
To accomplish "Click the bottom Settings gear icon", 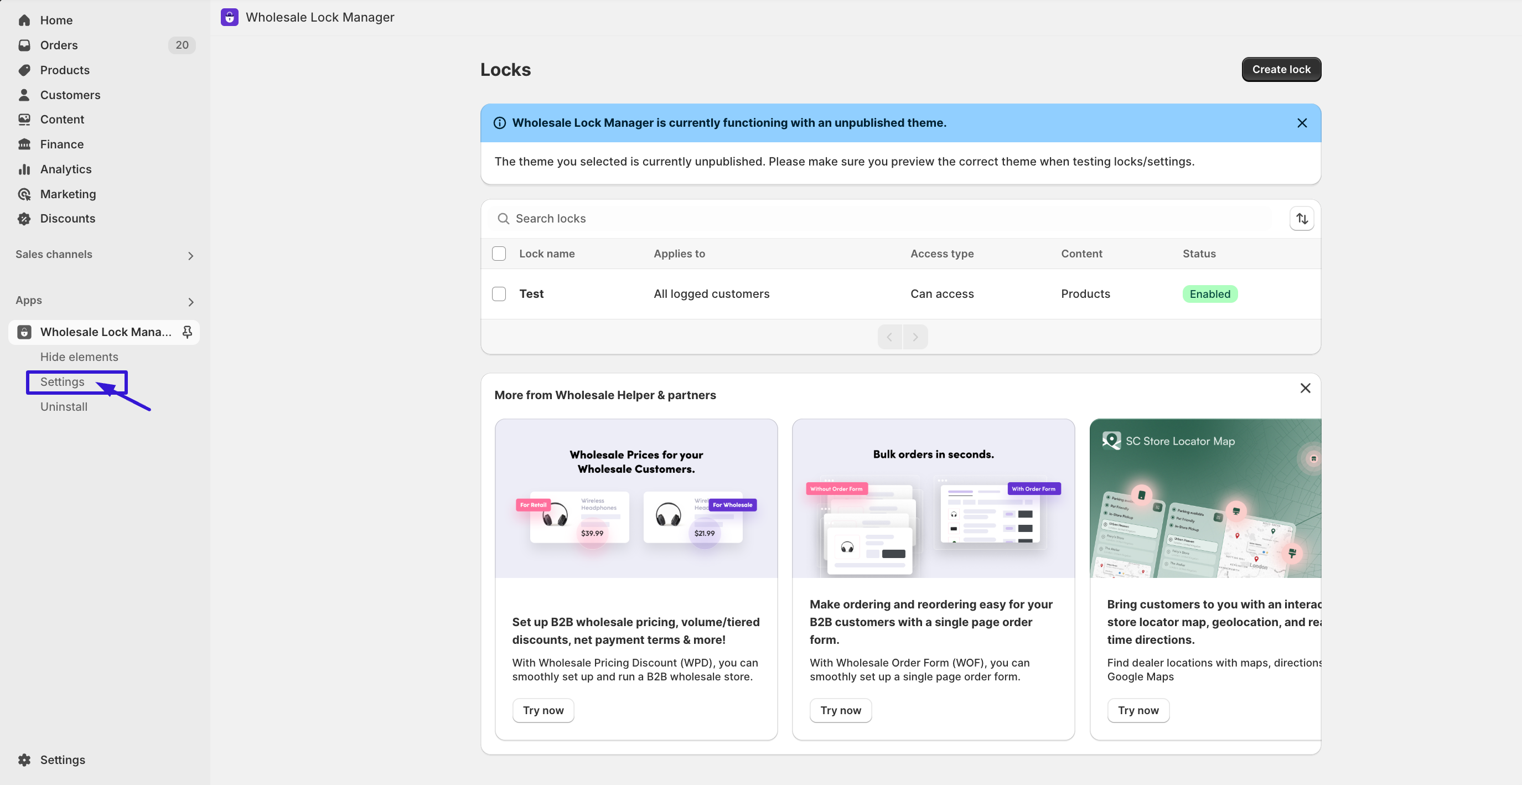I will [x=24, y=760].
